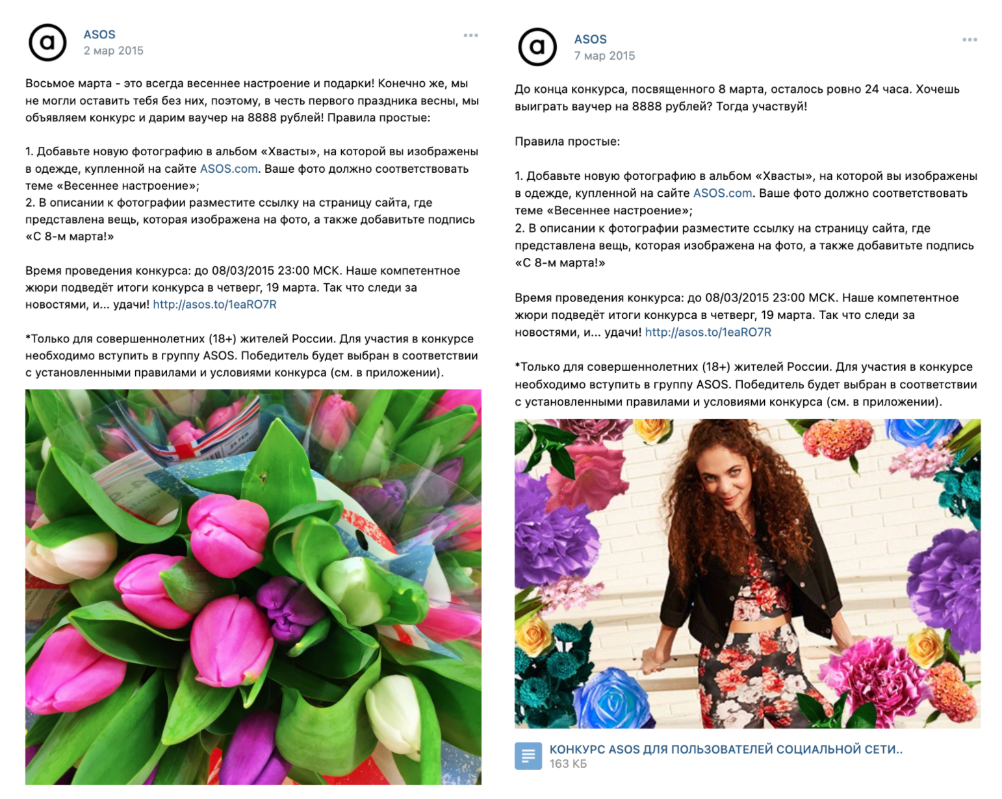Click the document file icon under right post
The image size is (1002, 799).
[x=528, y=755]
